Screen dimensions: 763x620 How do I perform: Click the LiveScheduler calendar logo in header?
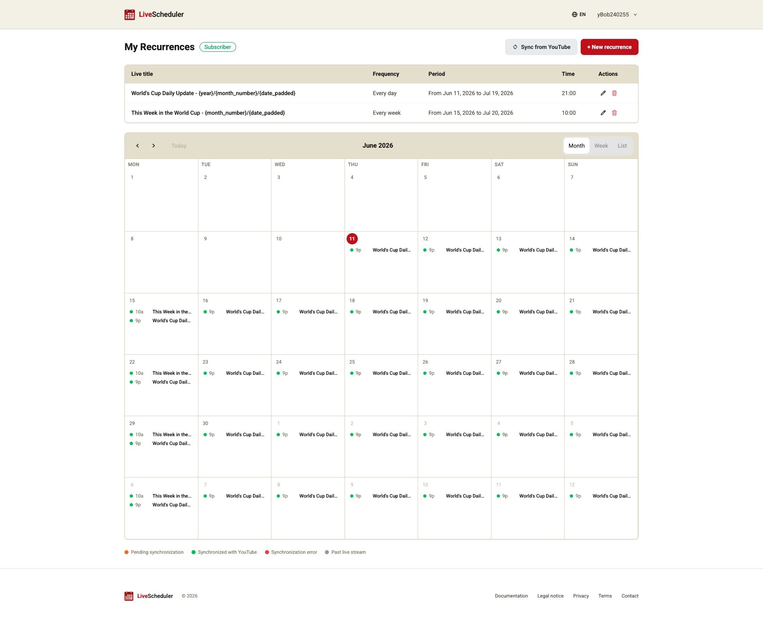pyautogui.click(x=130, y=14)
